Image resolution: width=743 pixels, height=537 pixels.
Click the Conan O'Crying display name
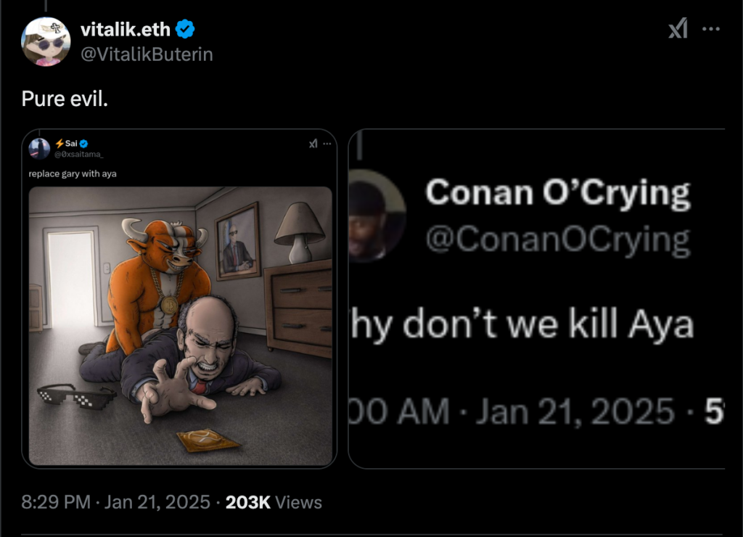click(557, 192)
